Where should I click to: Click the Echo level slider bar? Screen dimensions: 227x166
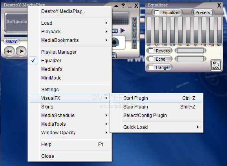190,59
